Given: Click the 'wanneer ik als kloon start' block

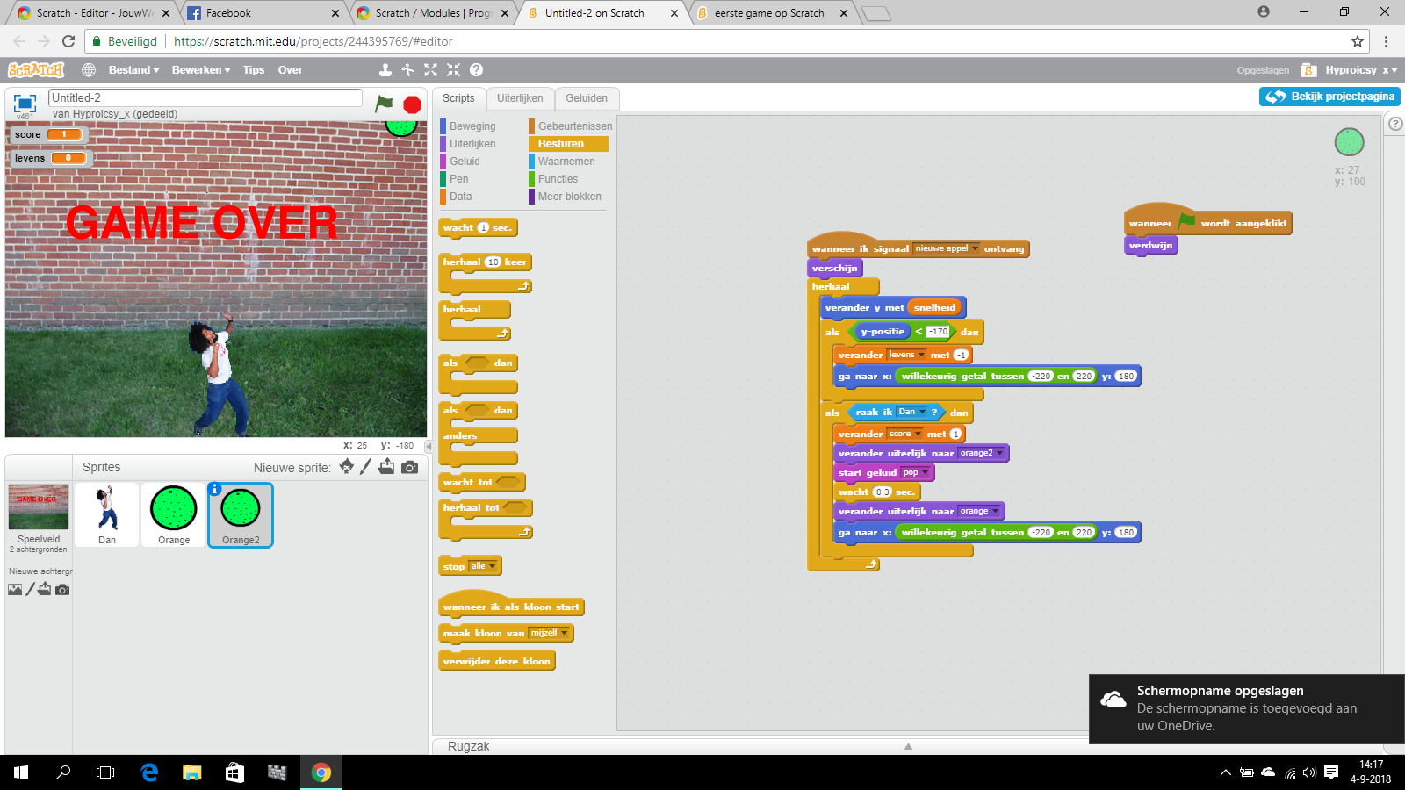Looking at the screenshot, I should point(511,606).
